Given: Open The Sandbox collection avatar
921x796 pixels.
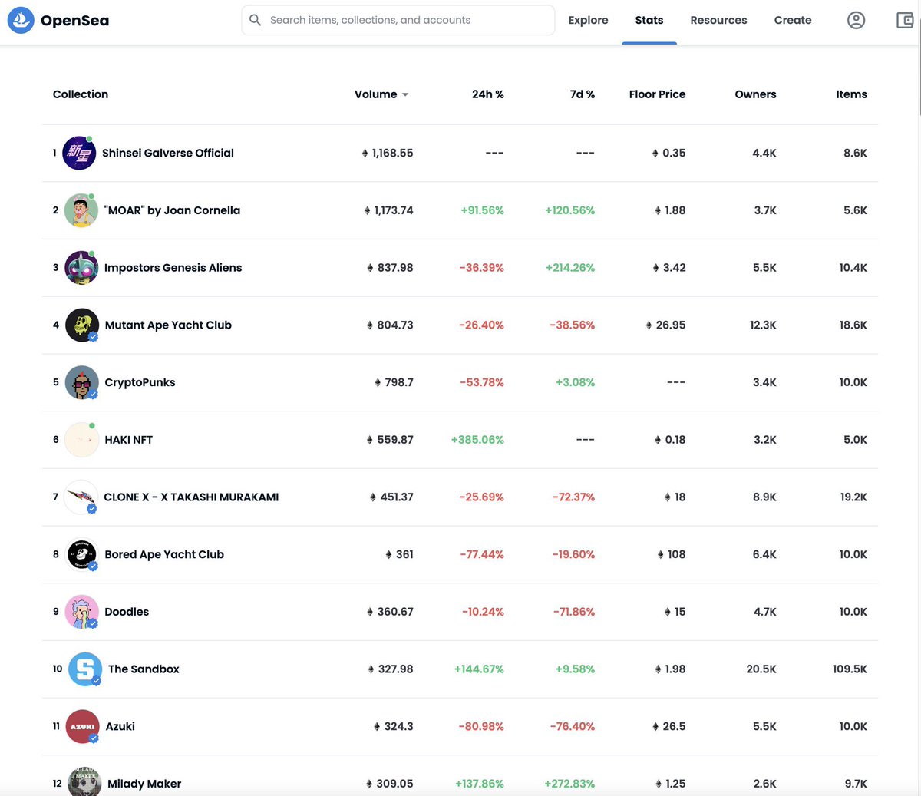Looking at the screenshot, I should 85,669.
